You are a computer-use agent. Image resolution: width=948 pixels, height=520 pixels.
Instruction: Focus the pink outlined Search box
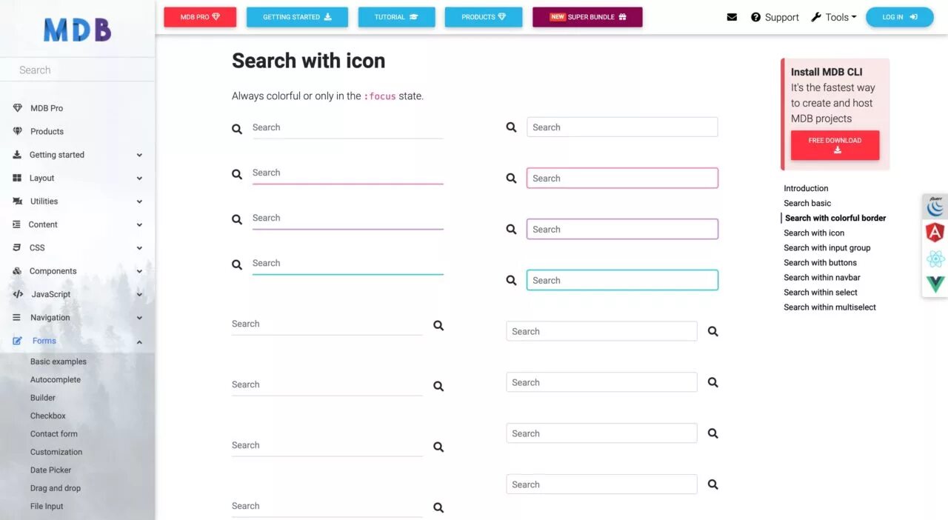tap(622, 179)
